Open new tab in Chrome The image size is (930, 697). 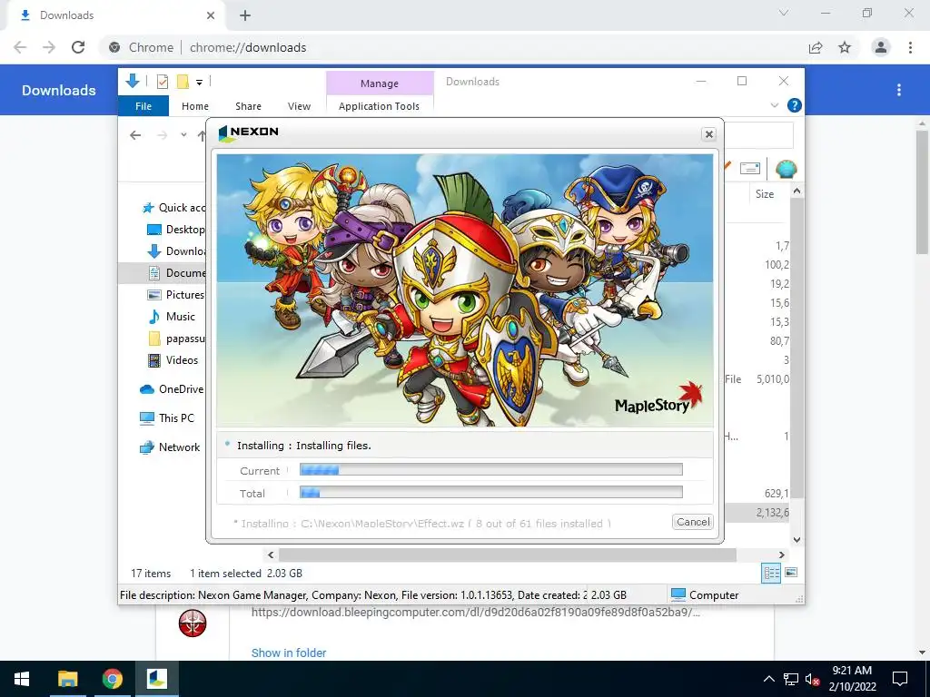coord(245,15)
